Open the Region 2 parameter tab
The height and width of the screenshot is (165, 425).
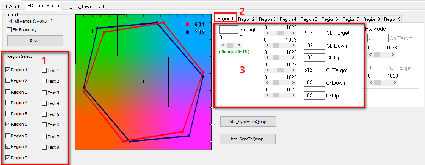point(246,19)
